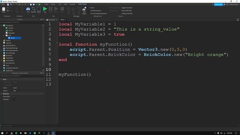The image size is (240, 135).
Task: Click the Pause button in ribbon
Action: point(51,9)
